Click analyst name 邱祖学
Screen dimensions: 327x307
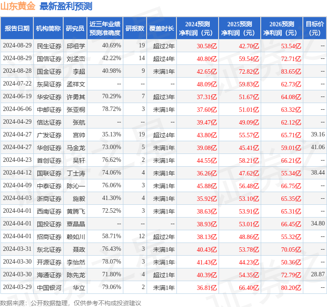pyautogui.click(x=76, y=46)
